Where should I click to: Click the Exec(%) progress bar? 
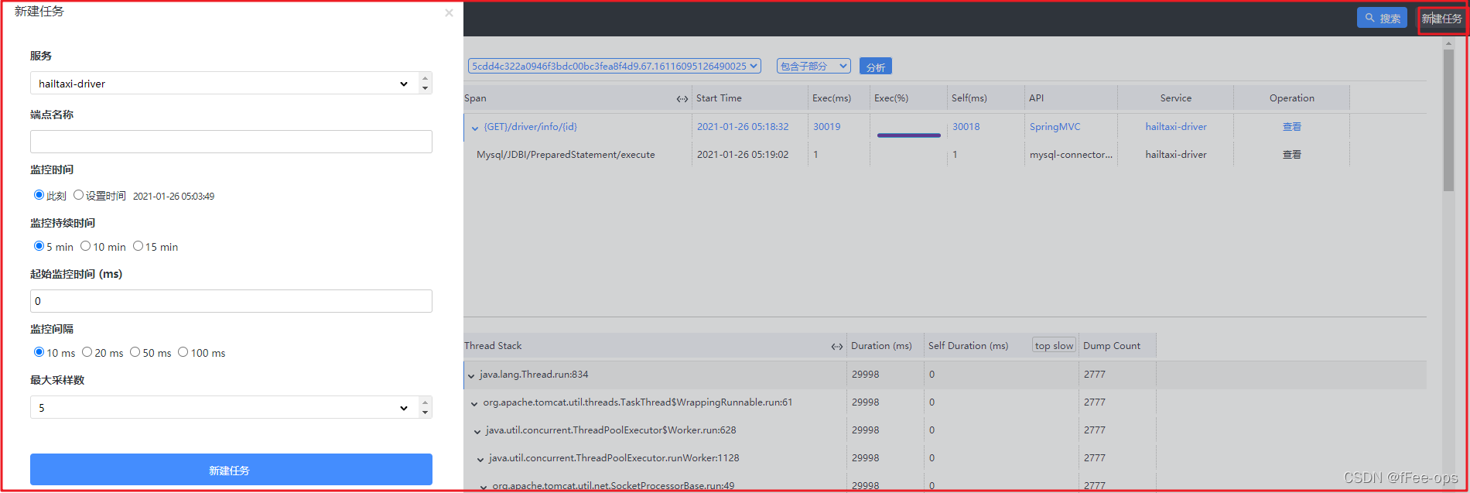(x=908, y=135)
